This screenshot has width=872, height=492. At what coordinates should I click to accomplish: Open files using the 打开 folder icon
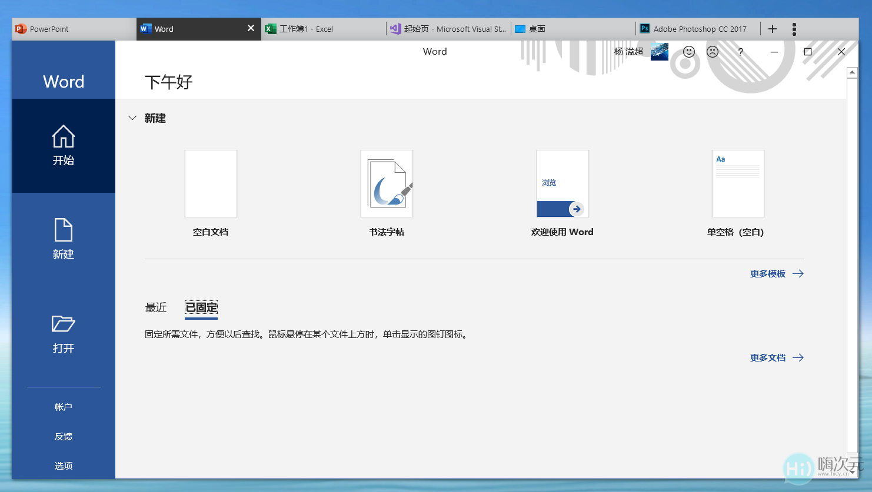[x=63, y=332]
